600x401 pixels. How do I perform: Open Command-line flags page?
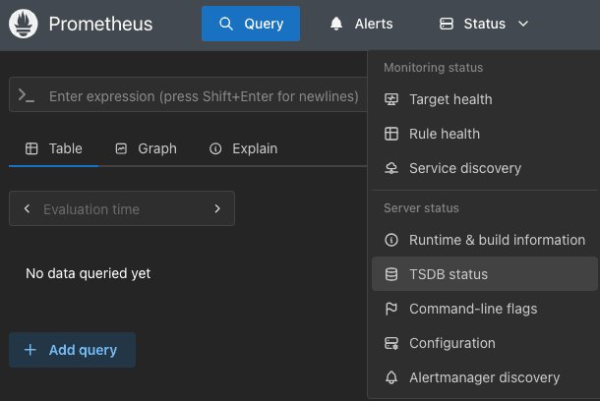[485, 309]
